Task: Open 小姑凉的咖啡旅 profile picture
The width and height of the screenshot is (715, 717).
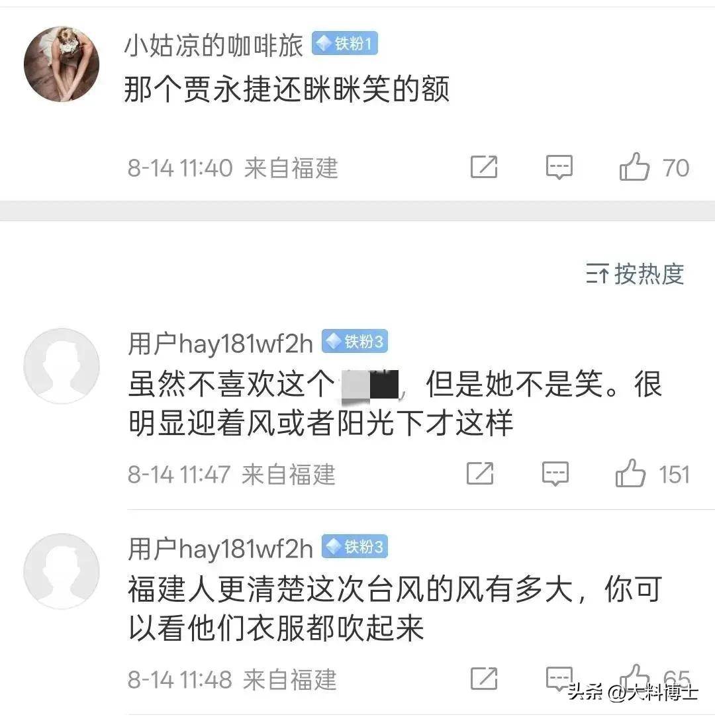Action: click(62, 64)
